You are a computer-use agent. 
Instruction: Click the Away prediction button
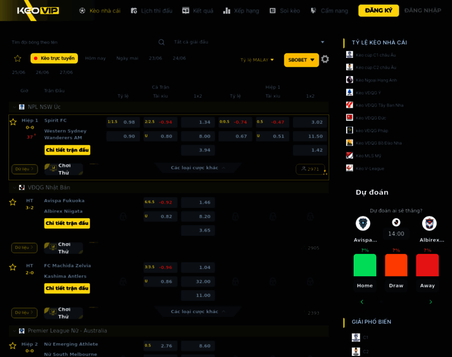click(x=427, y=286)
